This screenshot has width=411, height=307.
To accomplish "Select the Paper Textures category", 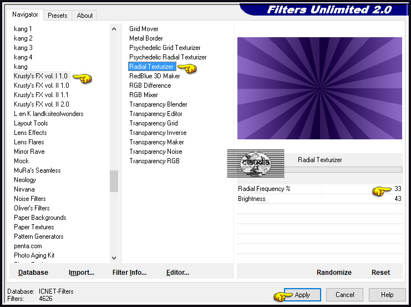I will click(34, 227).
